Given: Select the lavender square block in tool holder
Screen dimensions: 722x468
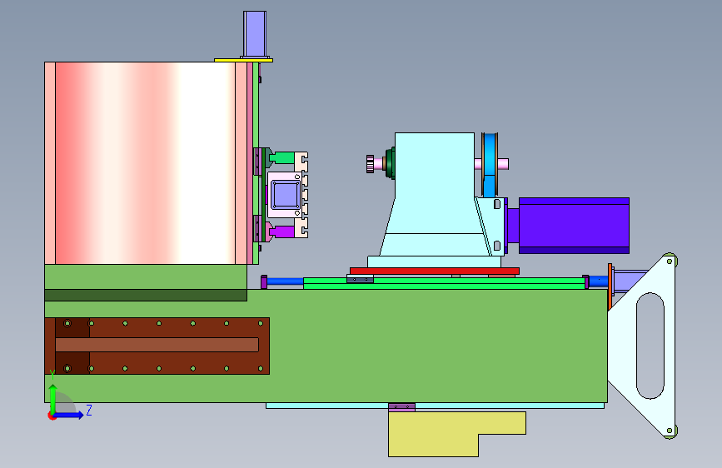Looking at the screenshot, I should point(286,195).
